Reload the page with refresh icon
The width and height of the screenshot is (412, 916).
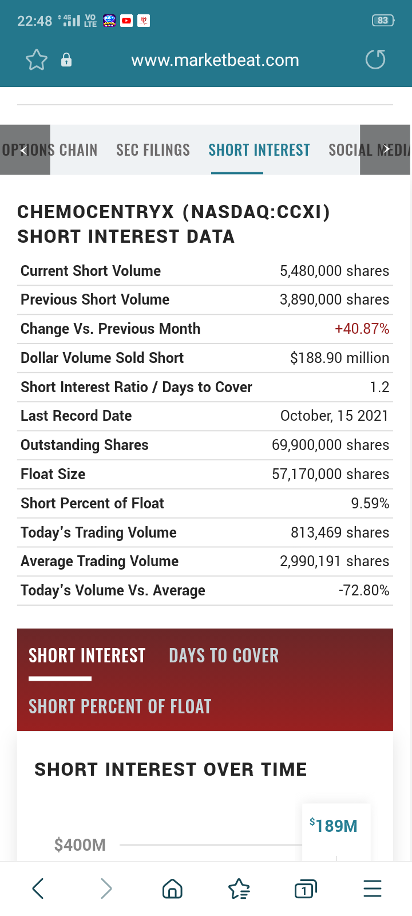tap(375, 60)
